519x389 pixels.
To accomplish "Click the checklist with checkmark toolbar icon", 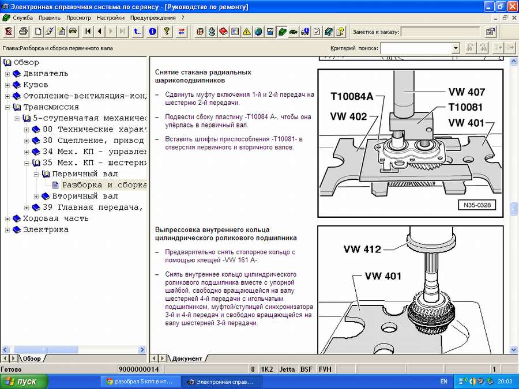I will coord(50,32).
